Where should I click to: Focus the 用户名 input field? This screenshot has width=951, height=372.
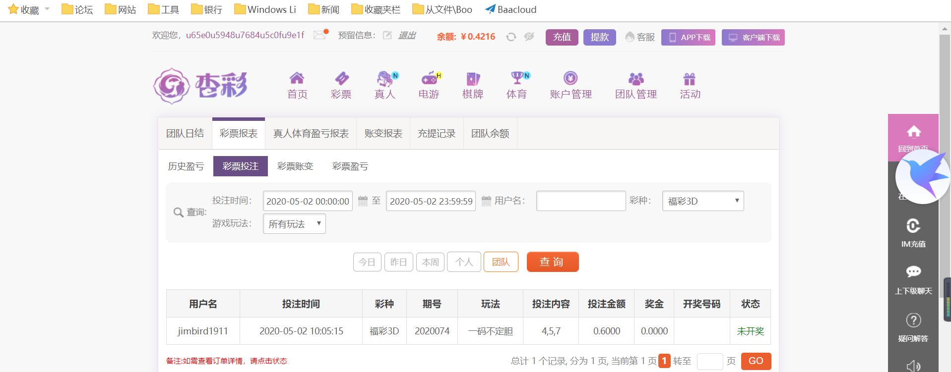581,201
